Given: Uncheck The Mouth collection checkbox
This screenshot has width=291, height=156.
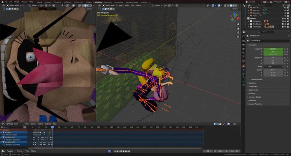Looking at the screenshot, I should coord(282,21).
